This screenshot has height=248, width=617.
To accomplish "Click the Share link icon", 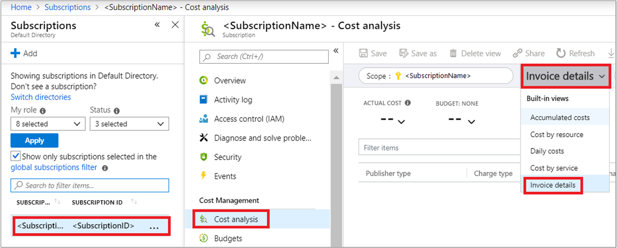I will (517, 53).
